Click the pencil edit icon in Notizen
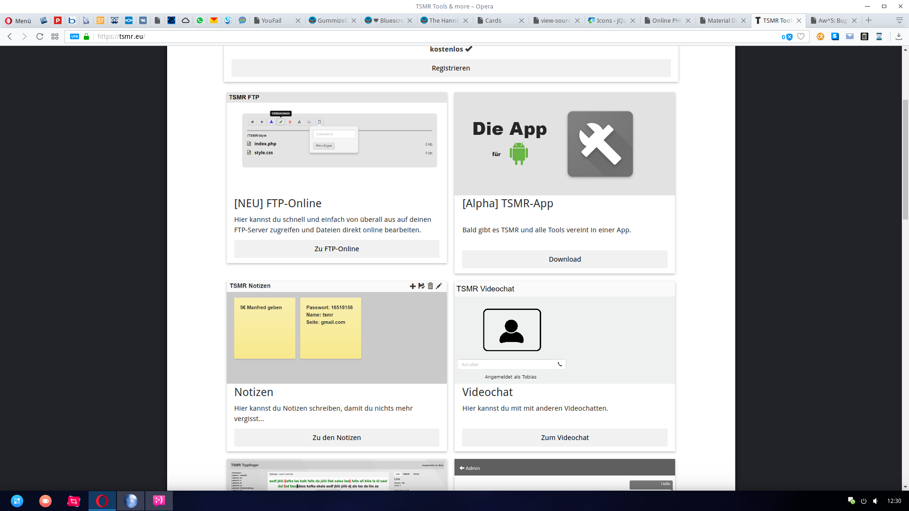The image size is (909, 511). tap(439, 286)
